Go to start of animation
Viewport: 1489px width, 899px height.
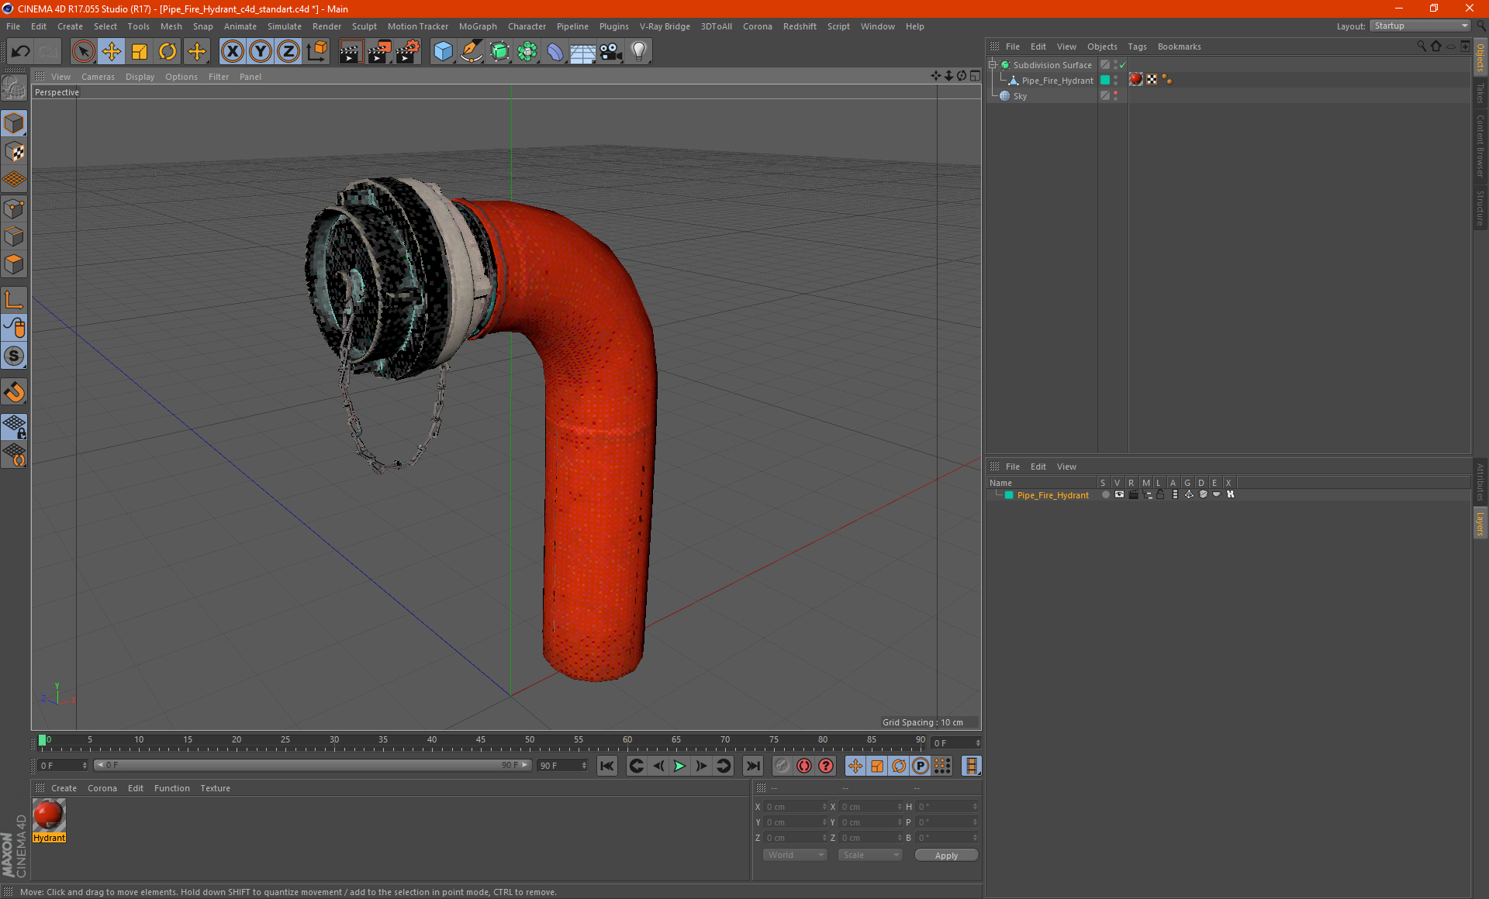point(606,766)
